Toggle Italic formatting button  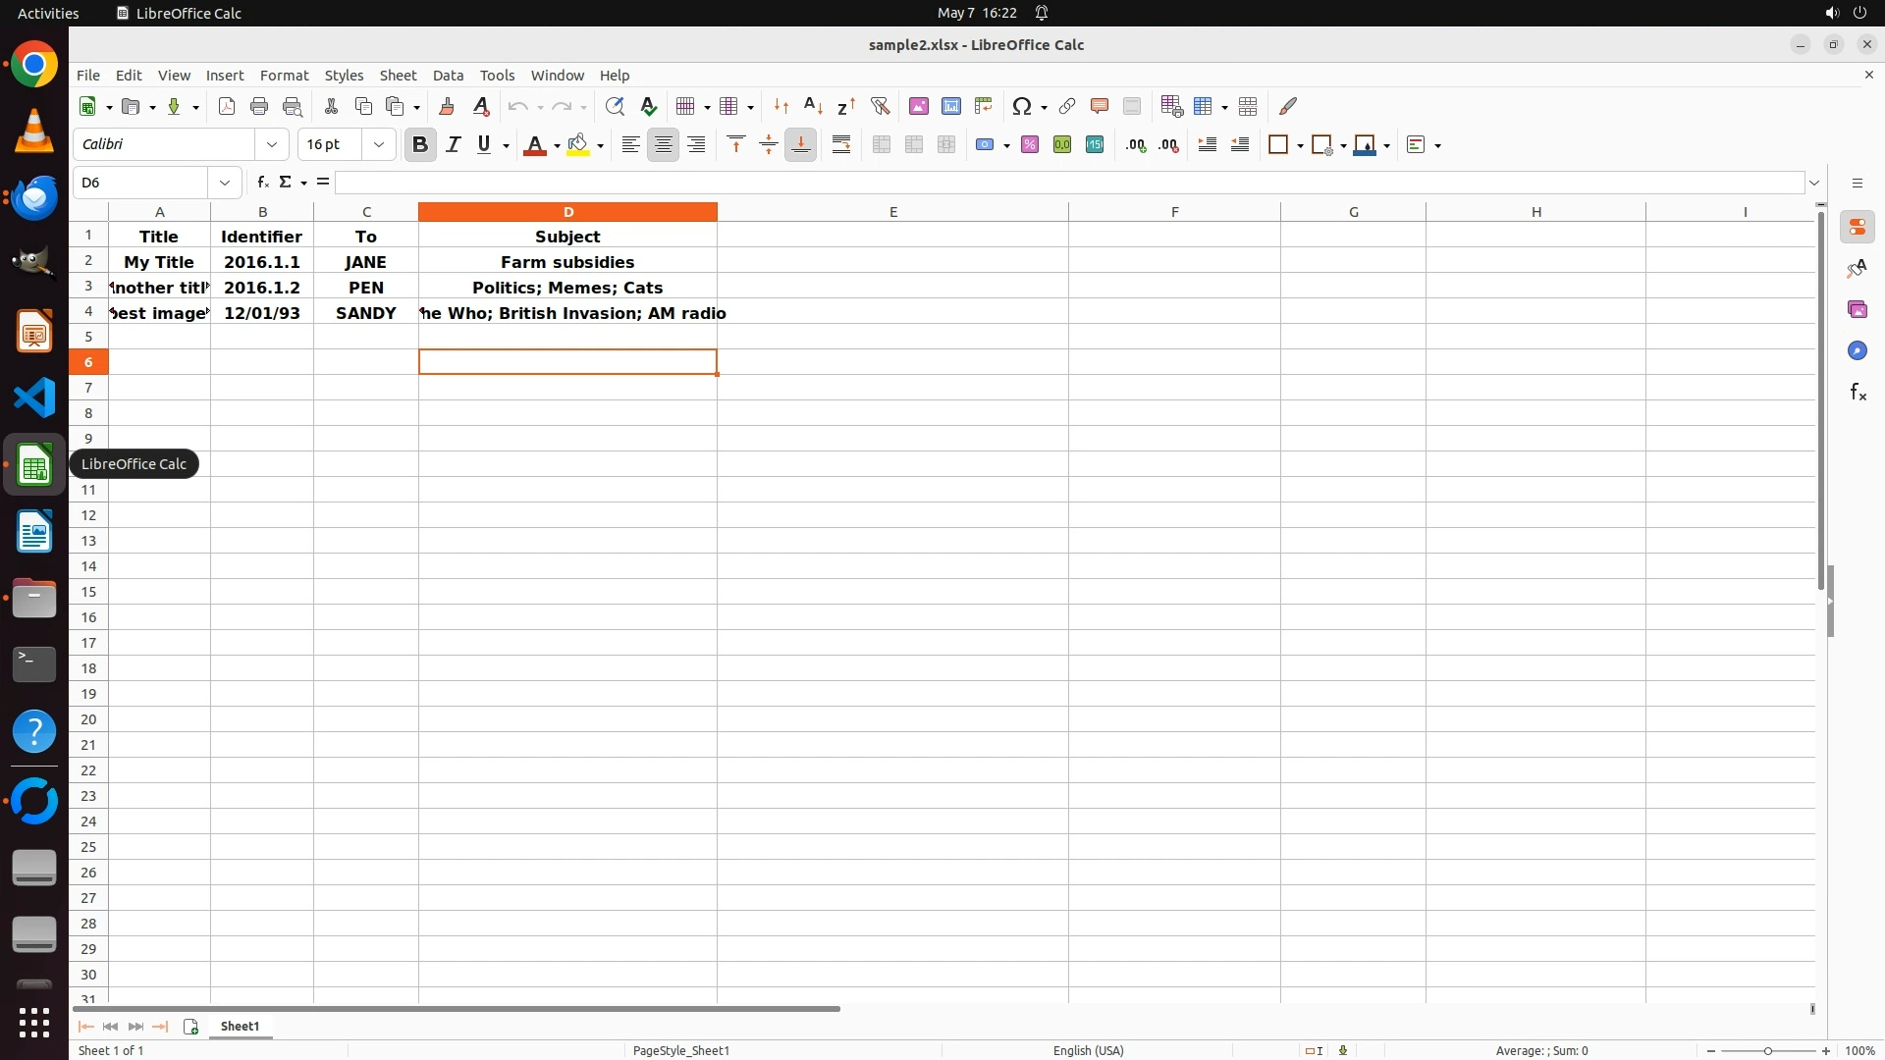[x=453, y=145]
